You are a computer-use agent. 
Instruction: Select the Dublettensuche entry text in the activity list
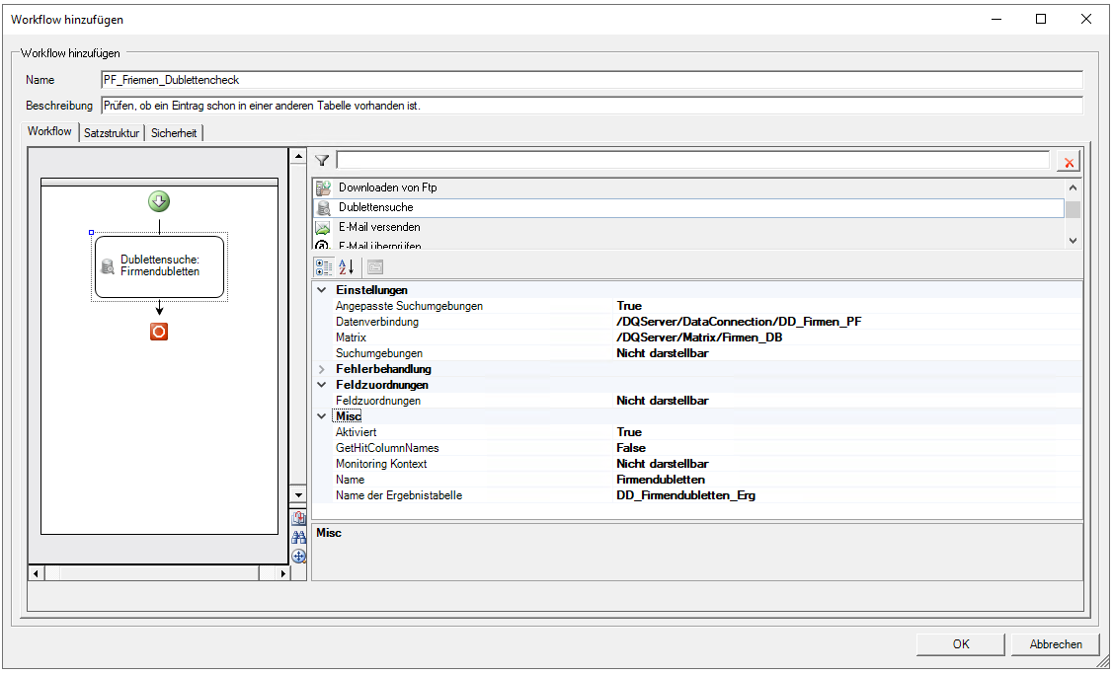tap(375, 208)
